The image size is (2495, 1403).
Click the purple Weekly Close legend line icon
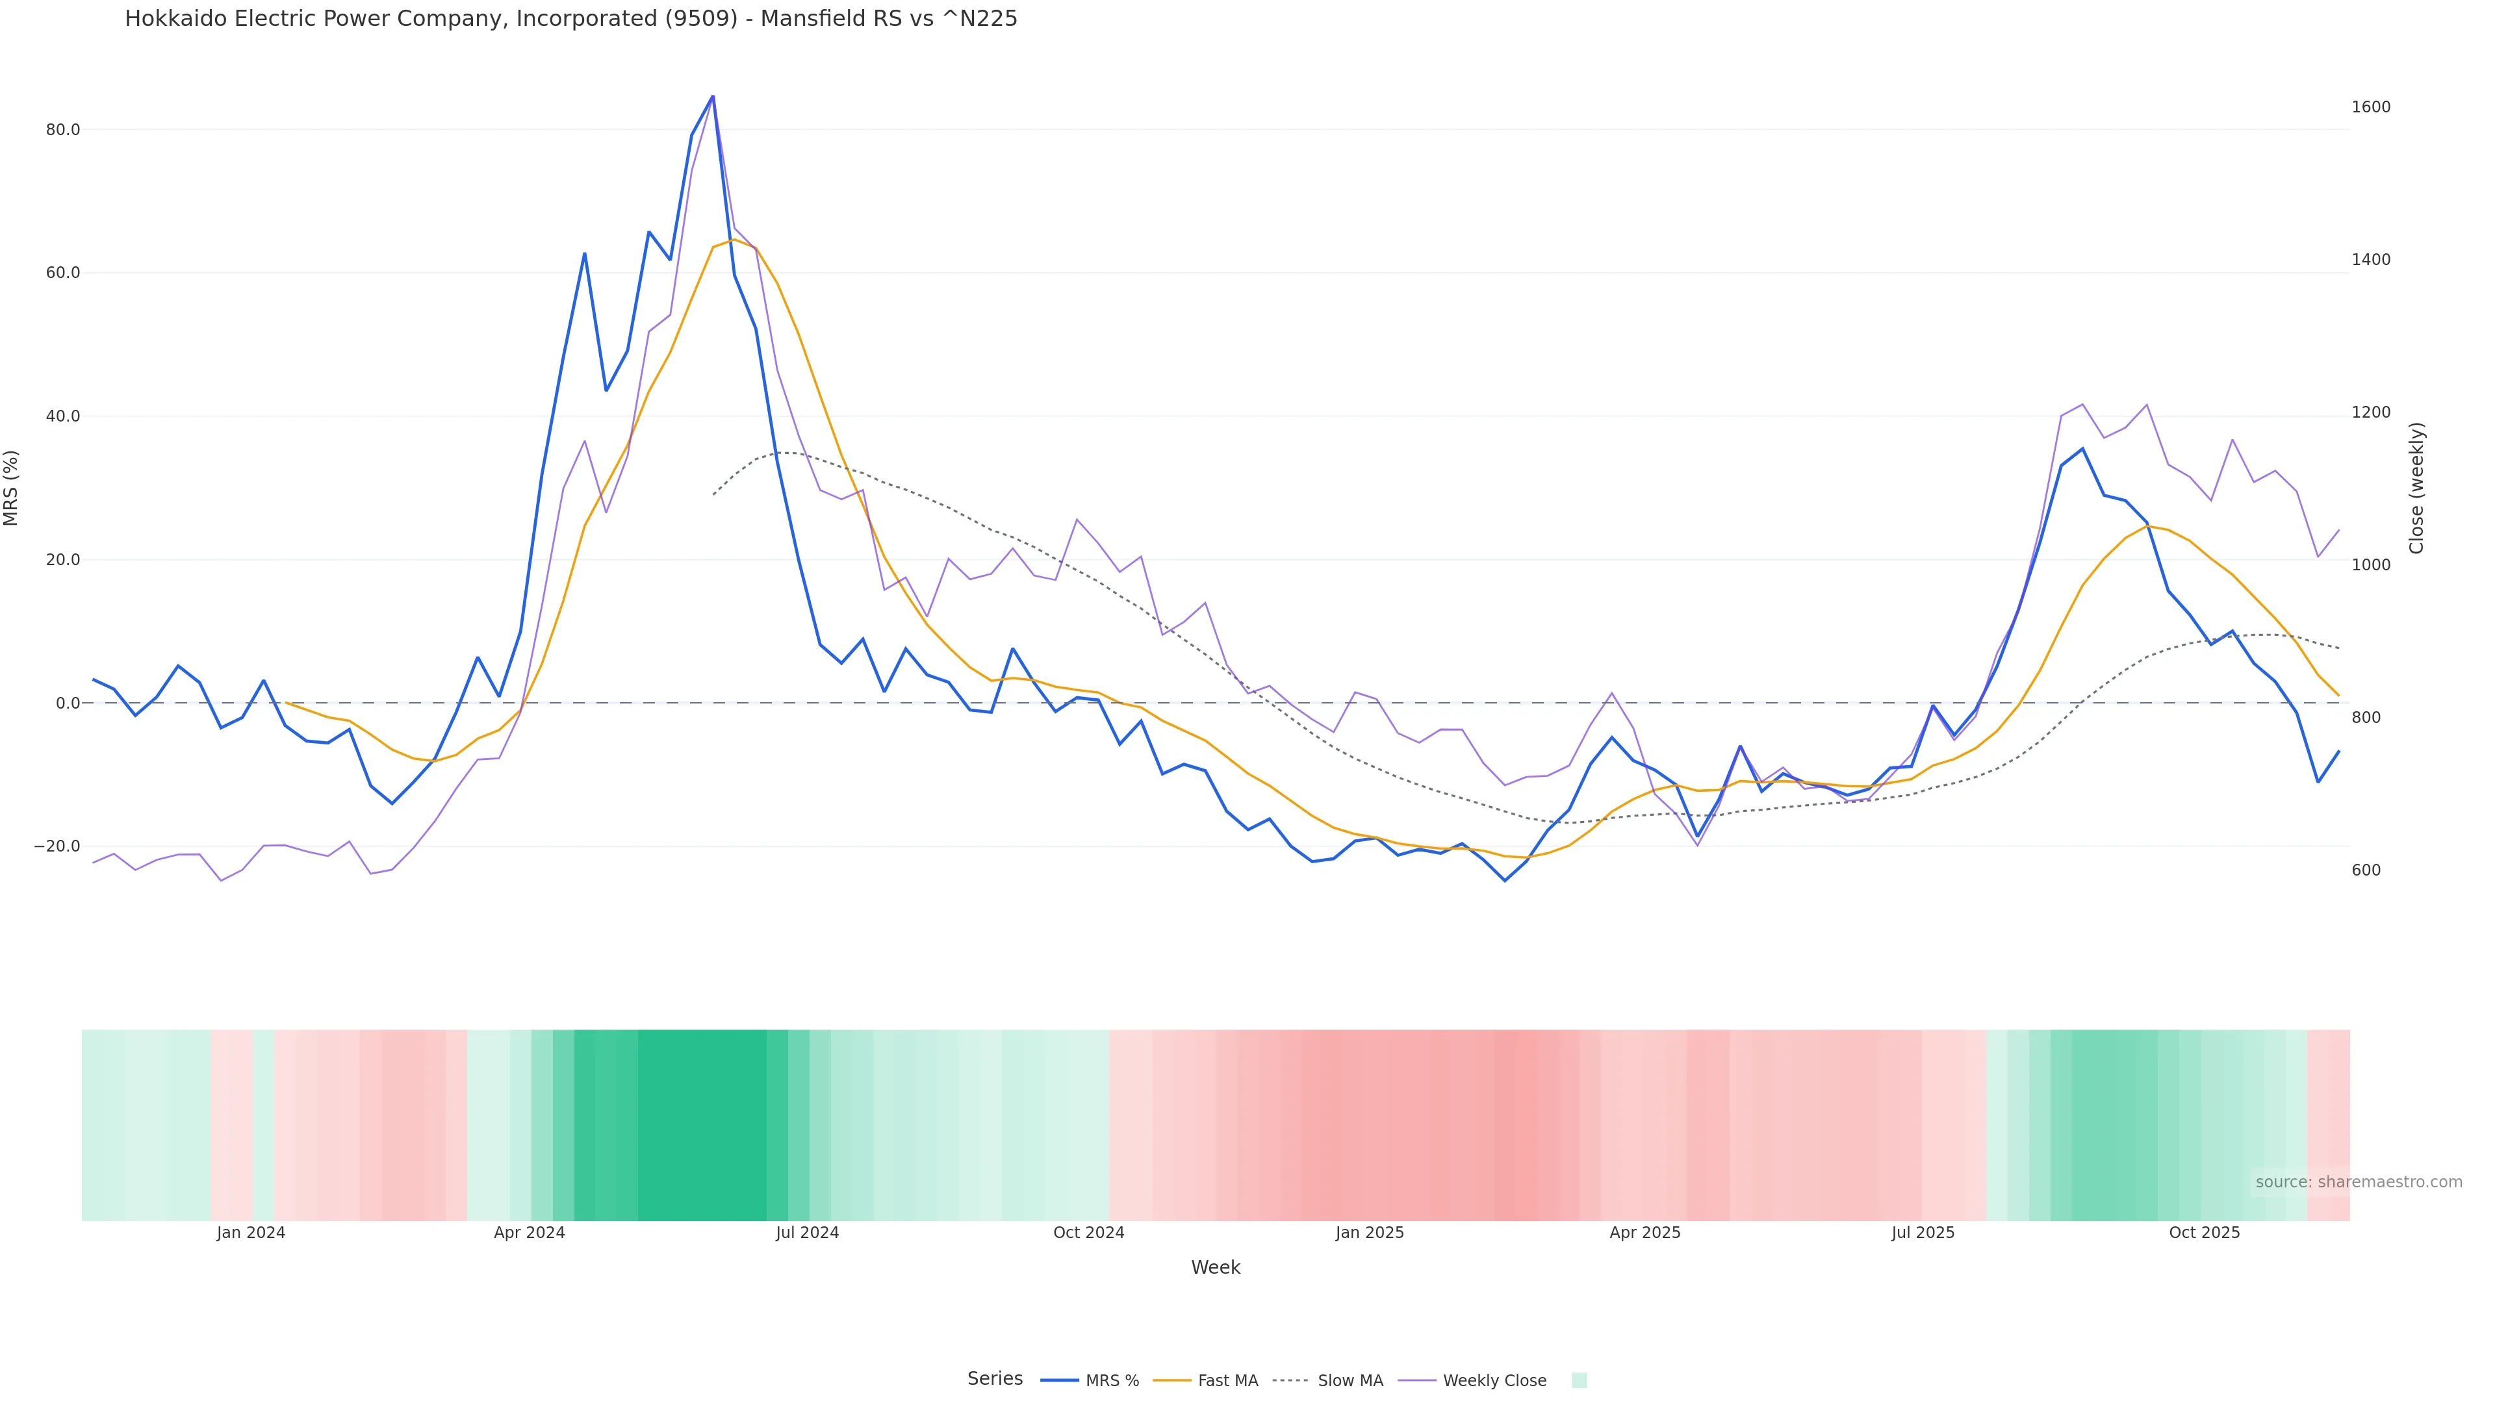click(x=1417, y=1381)
